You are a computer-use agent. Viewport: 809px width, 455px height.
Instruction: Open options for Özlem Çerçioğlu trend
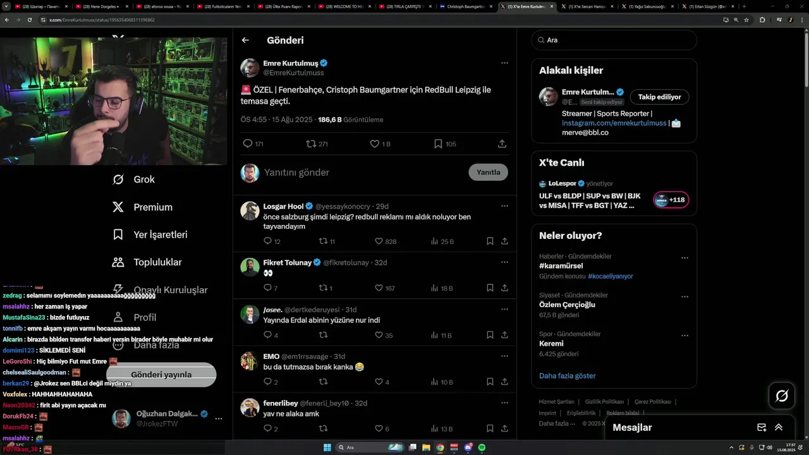pyautogui.click(x=684, y=296)
